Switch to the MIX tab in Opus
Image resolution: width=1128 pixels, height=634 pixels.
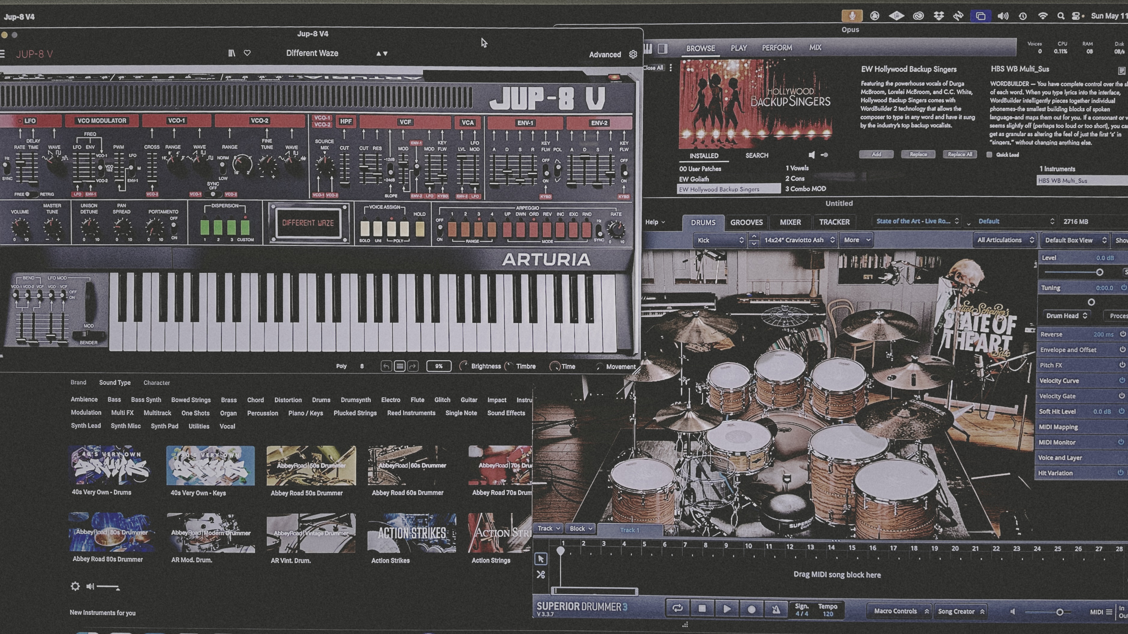click(815, 47)
